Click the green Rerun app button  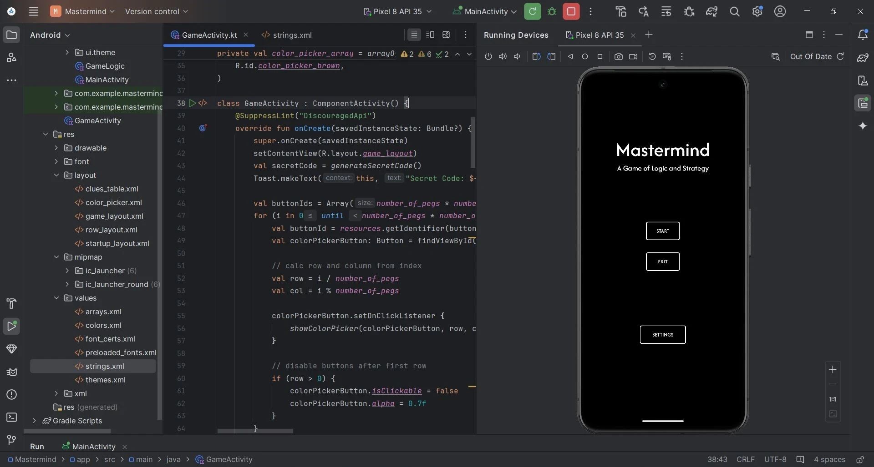532,11
